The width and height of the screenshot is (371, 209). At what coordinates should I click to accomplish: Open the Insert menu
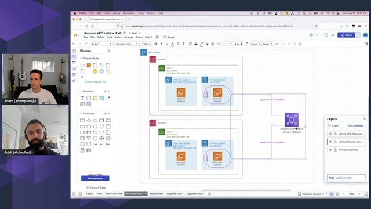[x=118, y=37]
